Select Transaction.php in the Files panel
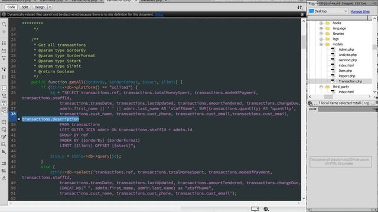Screen dimensions: 378x212 350,81
